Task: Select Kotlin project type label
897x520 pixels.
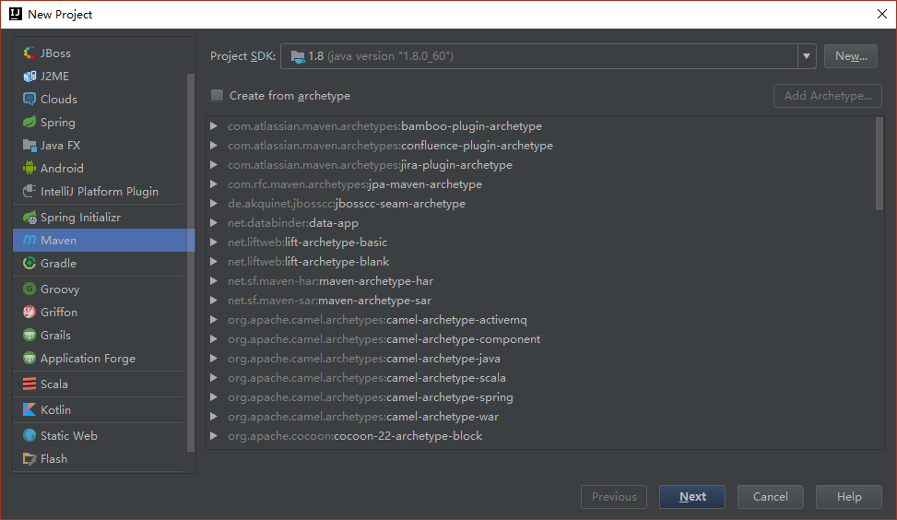Action: tap(55, 409)
